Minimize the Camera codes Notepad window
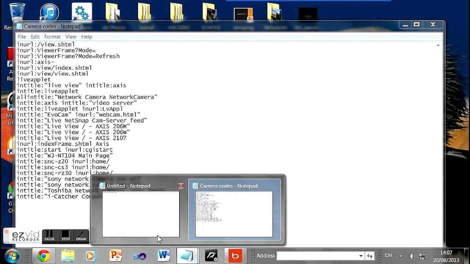 click(x=405, y=25)
